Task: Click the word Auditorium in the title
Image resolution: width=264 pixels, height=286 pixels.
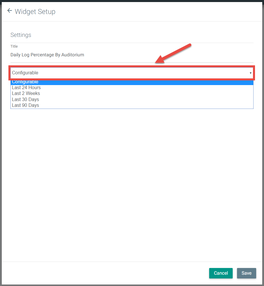Action: pos(73,55)
